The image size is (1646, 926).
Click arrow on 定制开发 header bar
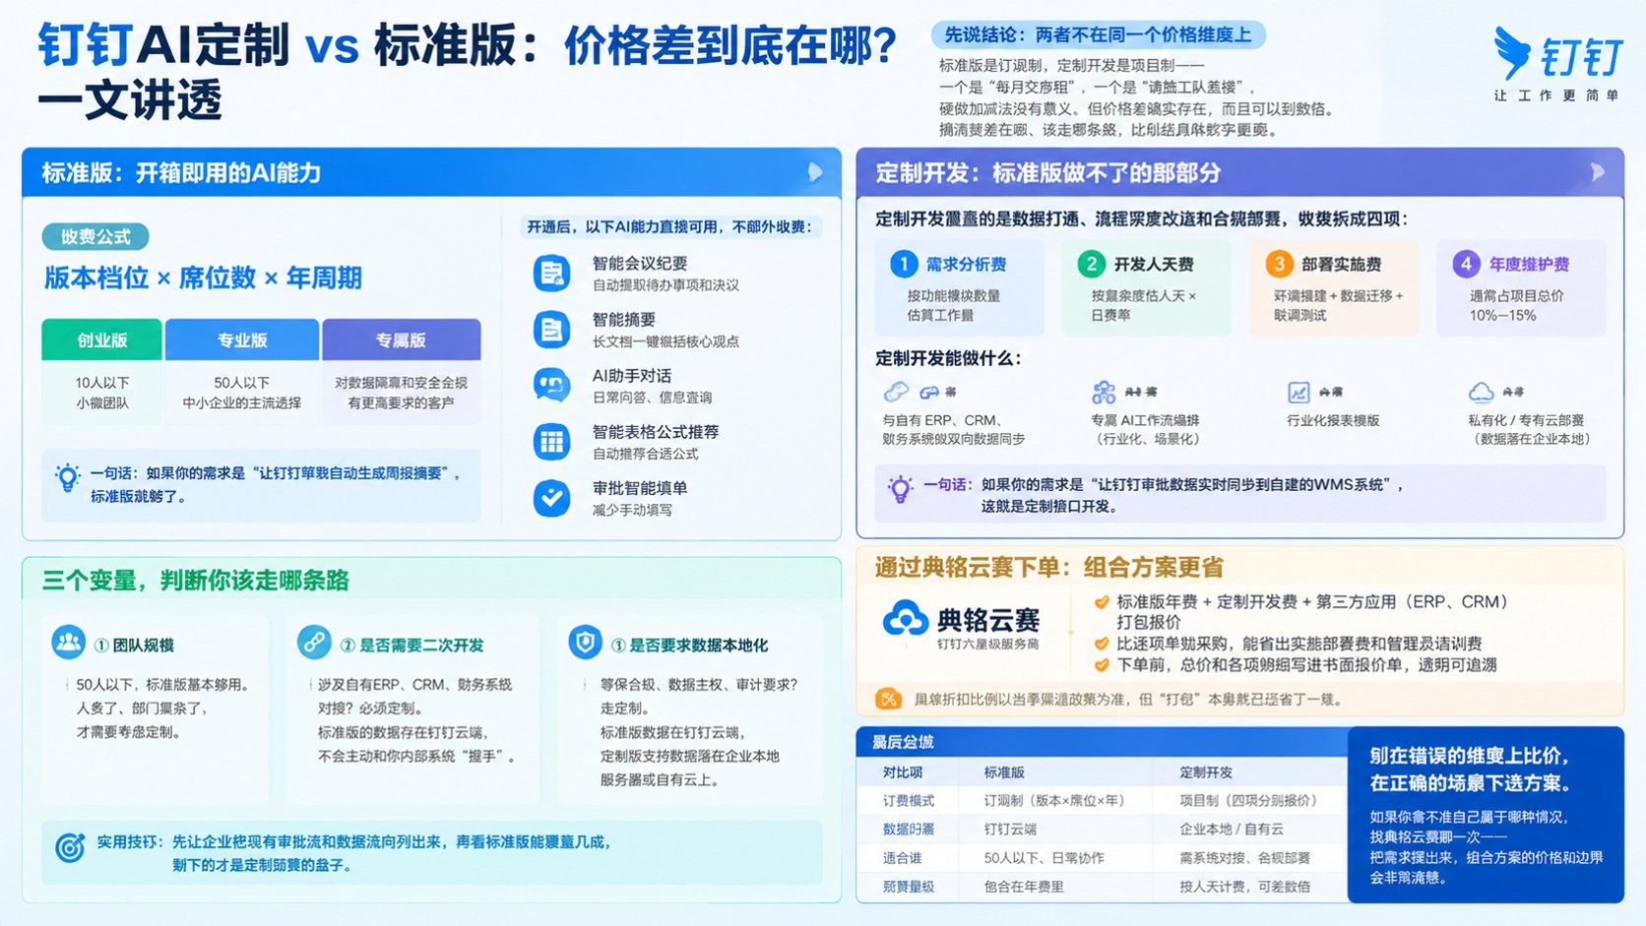(1597, 172)
